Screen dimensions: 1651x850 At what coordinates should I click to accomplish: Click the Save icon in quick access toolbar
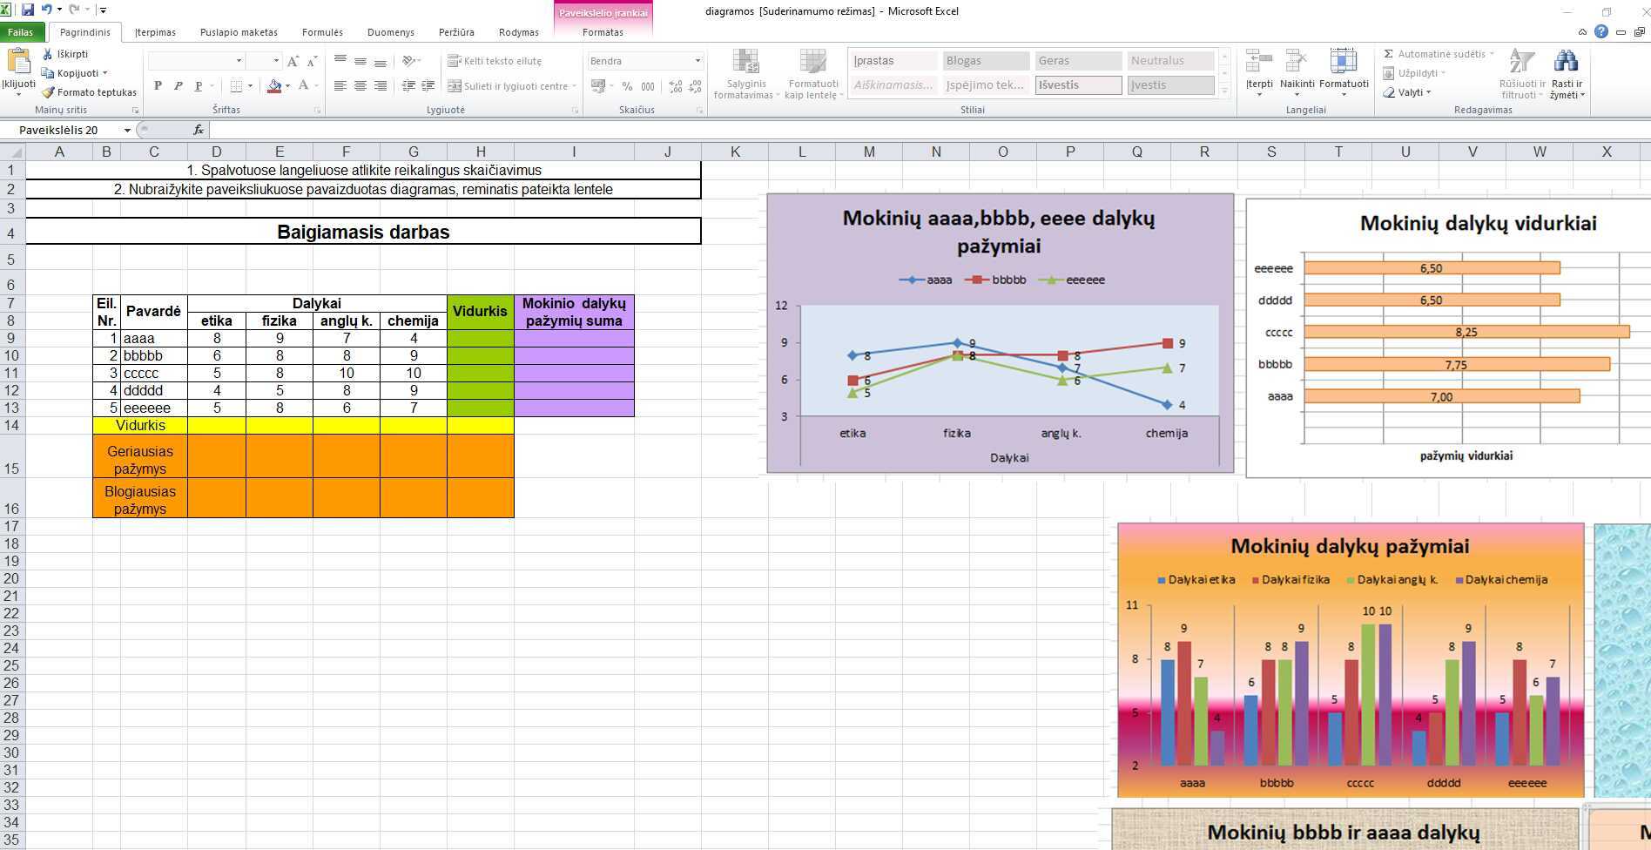pyautogui.click(x=28, y=10)
